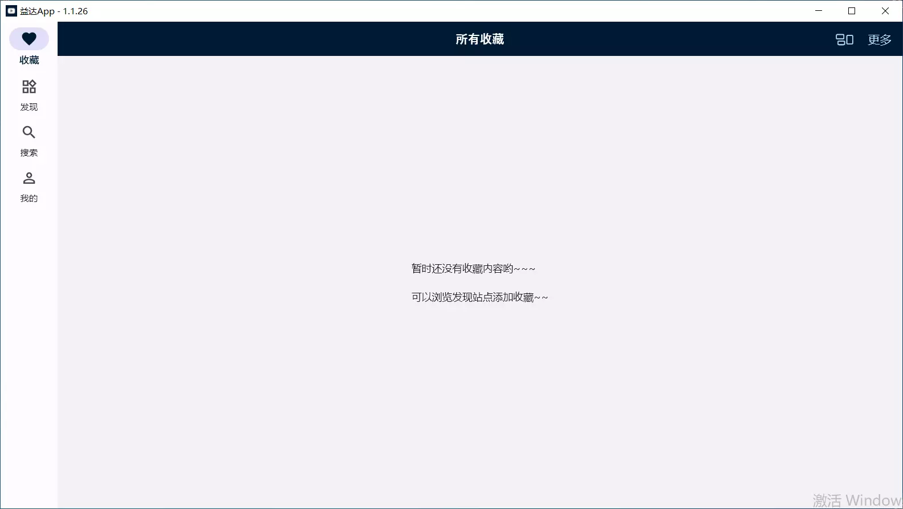Open the Discover grid icon
The height and width of the screenshot is (509, 903).
pos(29,87)
